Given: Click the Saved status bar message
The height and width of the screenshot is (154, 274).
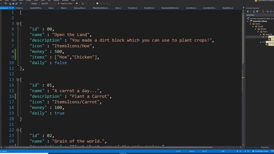Looking at the screenshot, I should point(3,151).
